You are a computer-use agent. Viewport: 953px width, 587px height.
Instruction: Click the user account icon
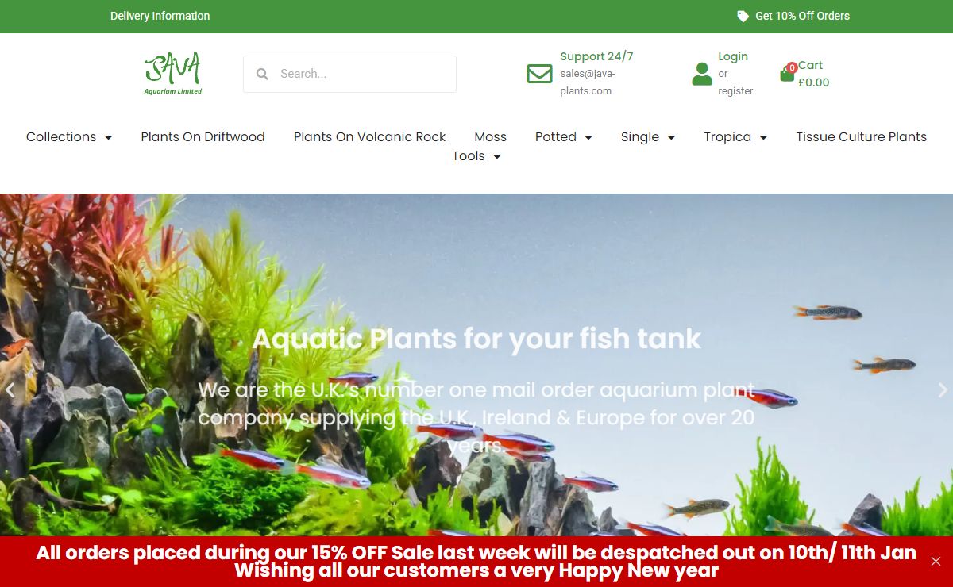tap(702, 74)
